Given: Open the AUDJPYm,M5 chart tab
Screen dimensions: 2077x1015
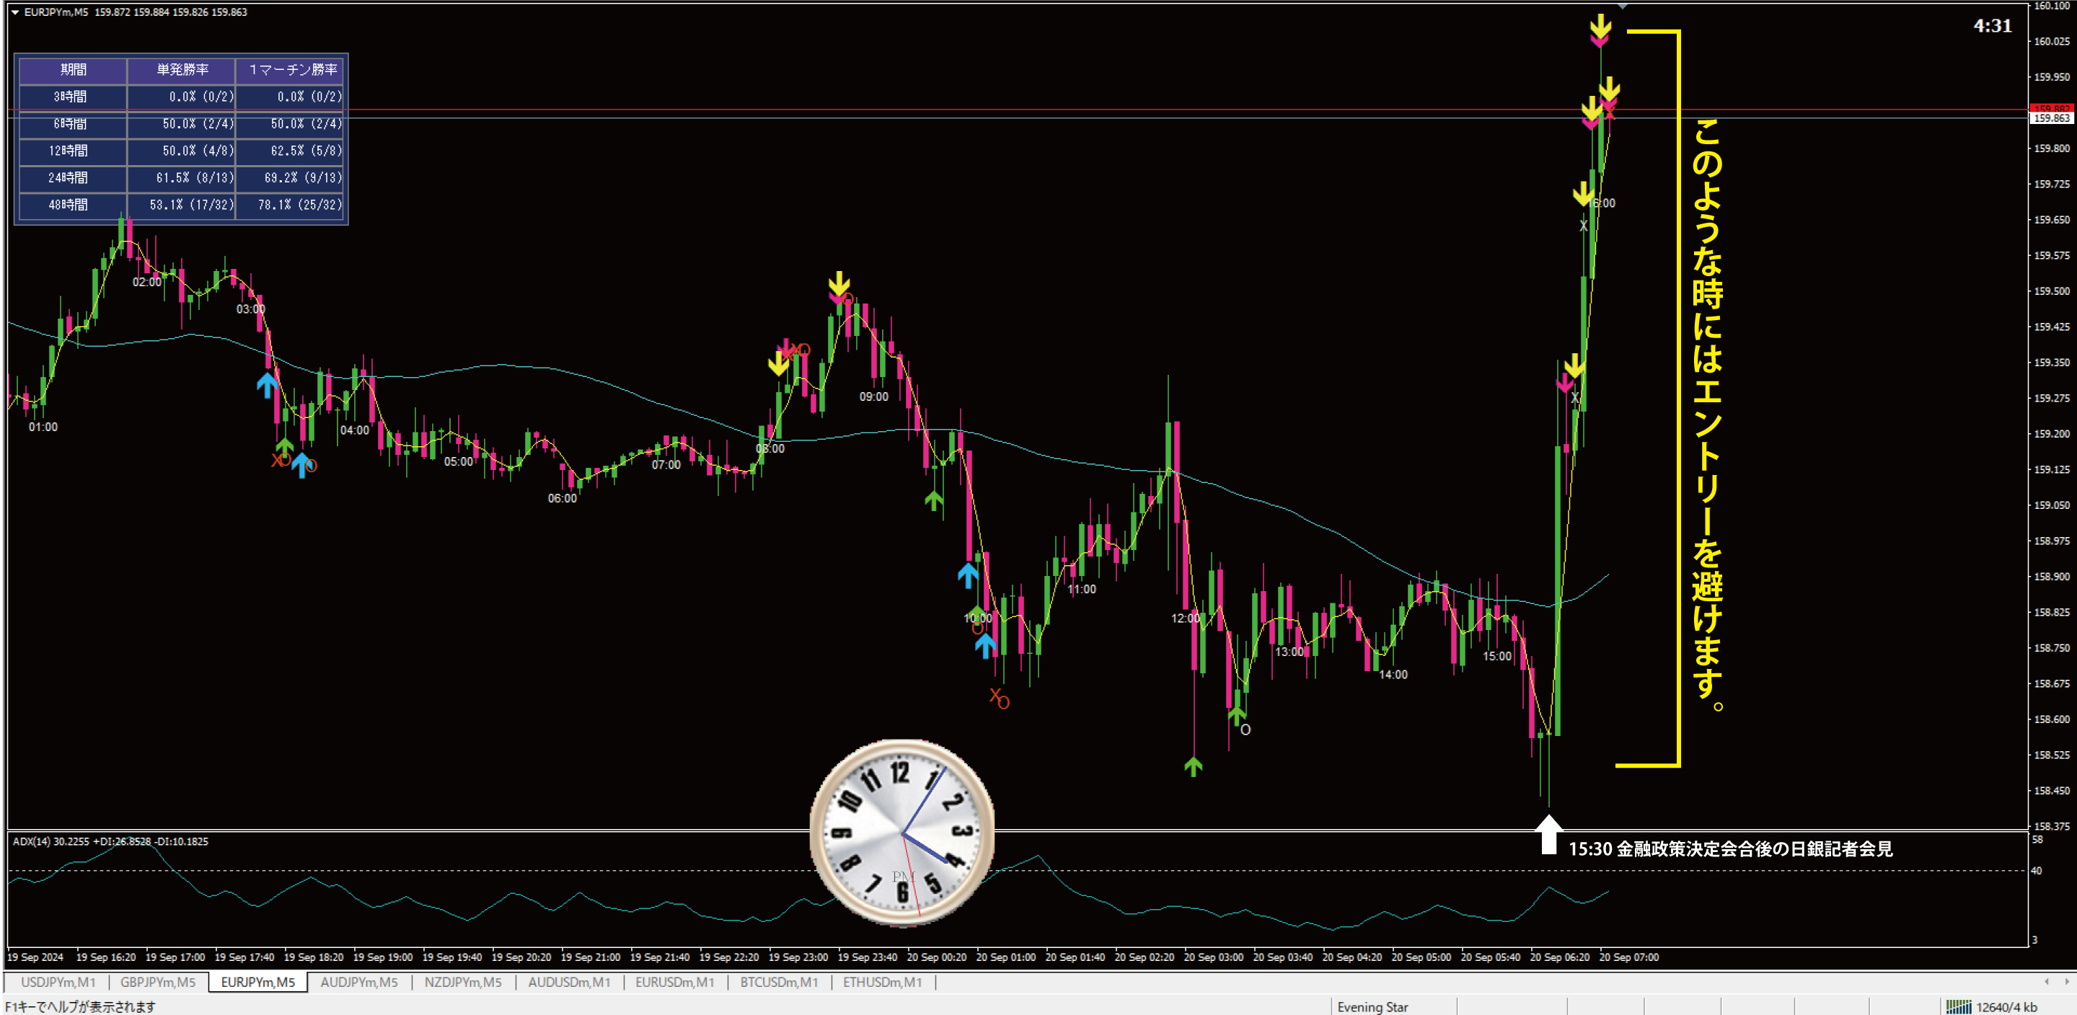Looking at the screenshot, I should point(359,982).
